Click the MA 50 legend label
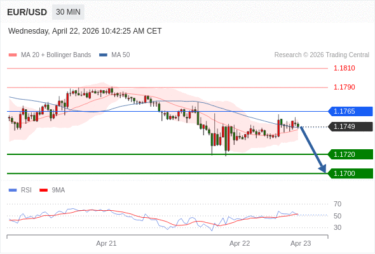The height and width of the screenshot is (254, 375). click(121, 55)
